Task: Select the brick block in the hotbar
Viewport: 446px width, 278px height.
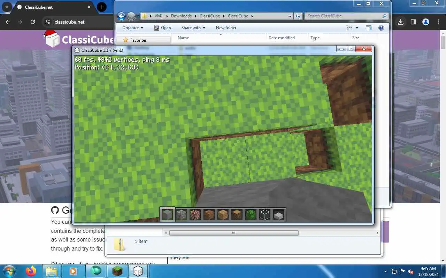Action: pos(195,215)
